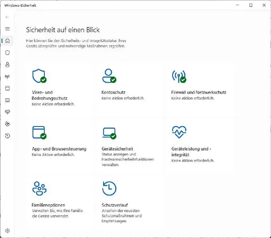Click the large shield icon for Virenschutz

(x=39, y=76)
